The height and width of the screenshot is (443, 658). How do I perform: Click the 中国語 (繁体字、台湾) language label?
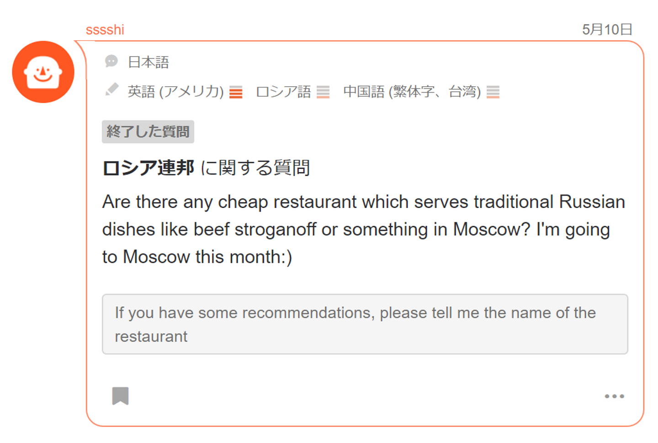tap(412, 92)
